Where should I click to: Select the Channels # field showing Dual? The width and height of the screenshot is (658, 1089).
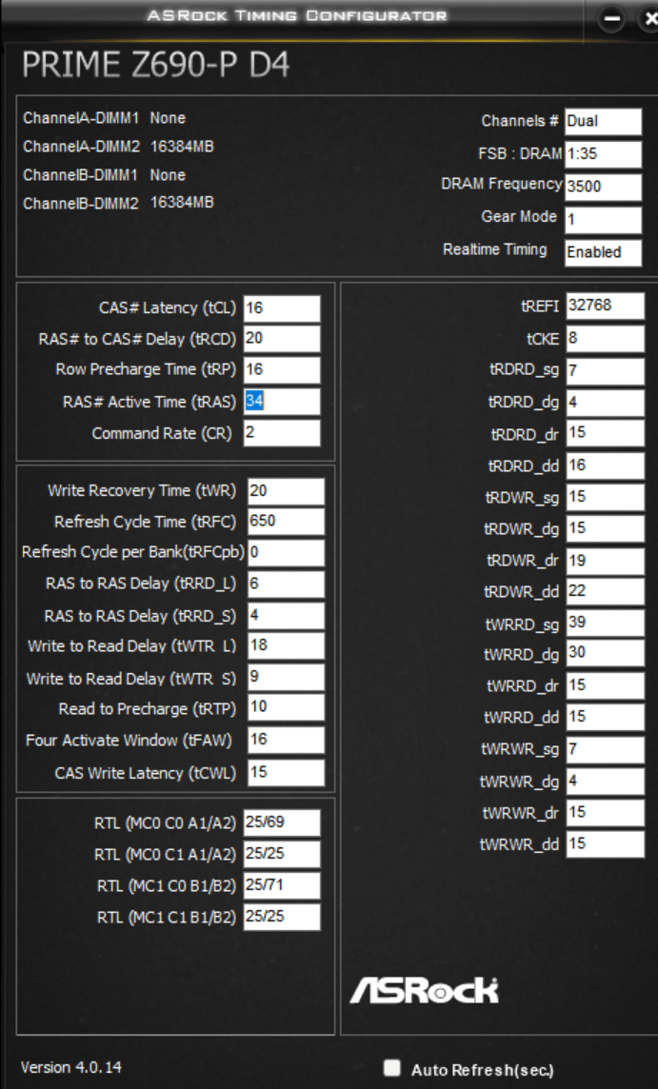[603, 122]
